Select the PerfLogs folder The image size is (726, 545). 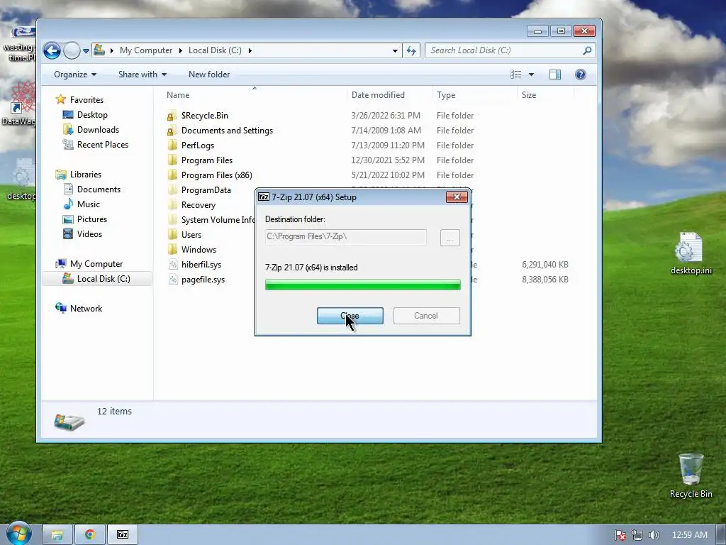pyautogui.click(x=198, y=145)
